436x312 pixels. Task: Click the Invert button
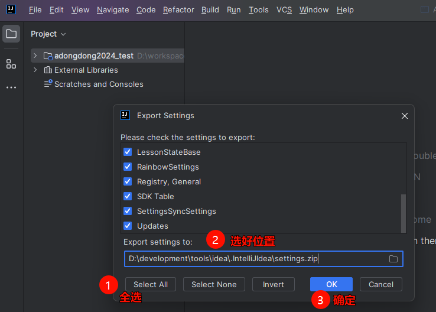tap(274, 284)
